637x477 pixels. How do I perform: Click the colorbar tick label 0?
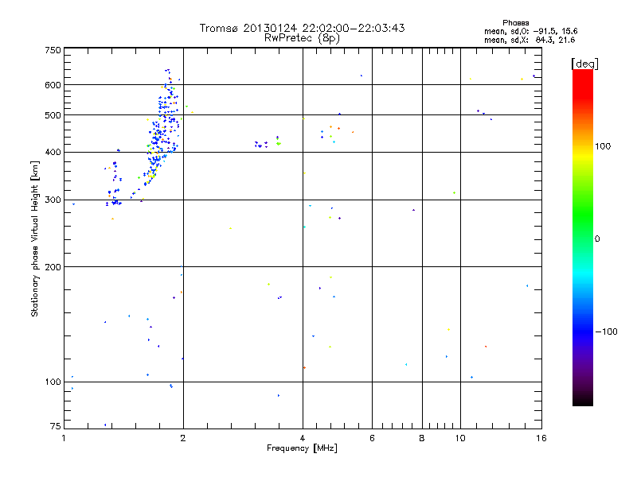coord(597,238)
